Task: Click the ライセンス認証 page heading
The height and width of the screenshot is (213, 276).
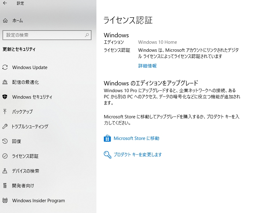Action: (x=128, y=20)
